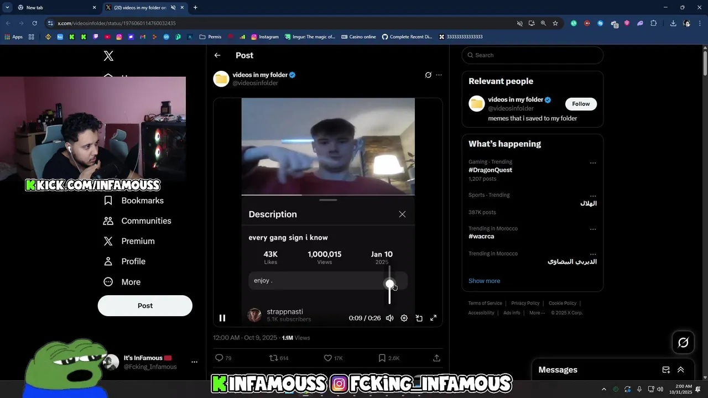Follow videos in my folder
Screen dimensions: 708x398
581,104
